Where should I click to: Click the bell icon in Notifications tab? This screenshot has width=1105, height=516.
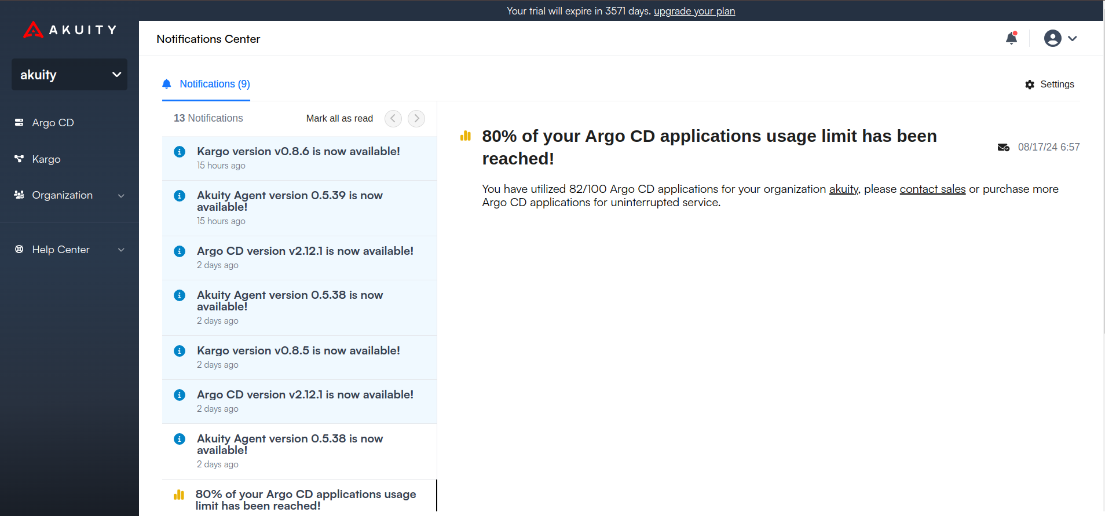click(167, 84)
